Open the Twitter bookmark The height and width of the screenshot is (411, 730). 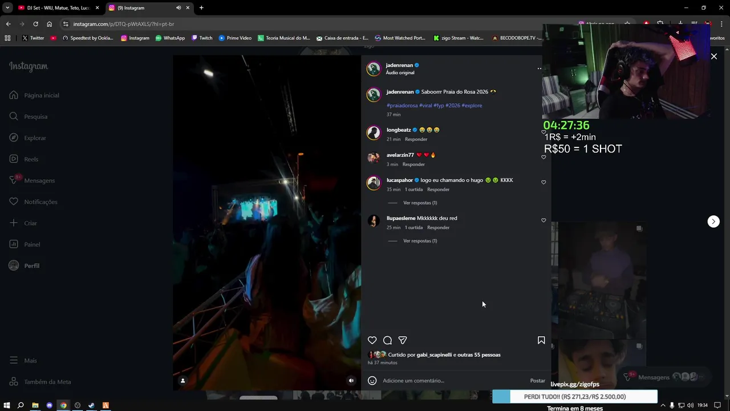coord(33,38)
